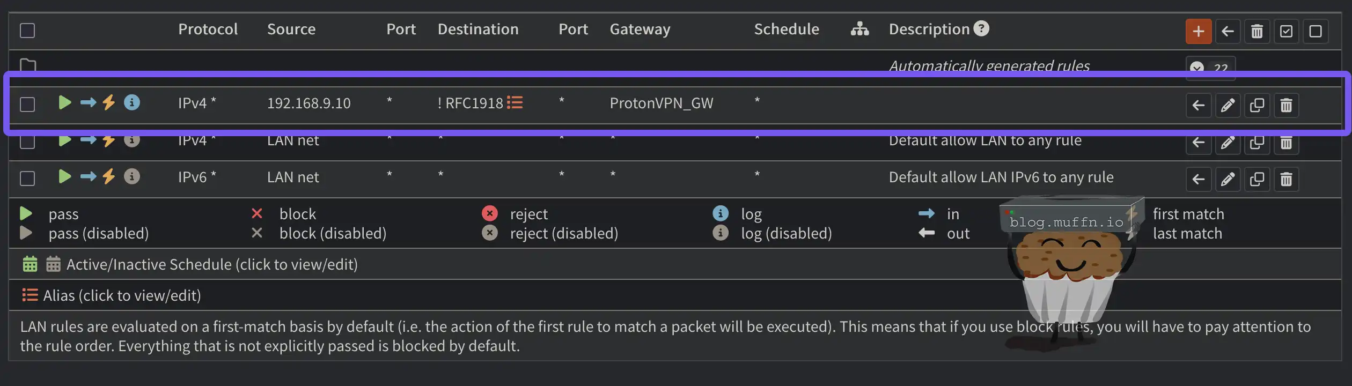This screenshot has height=386, width=1352.
Task: Click the Alias (click to view/edit) link
Action: [x=122, y=295]
